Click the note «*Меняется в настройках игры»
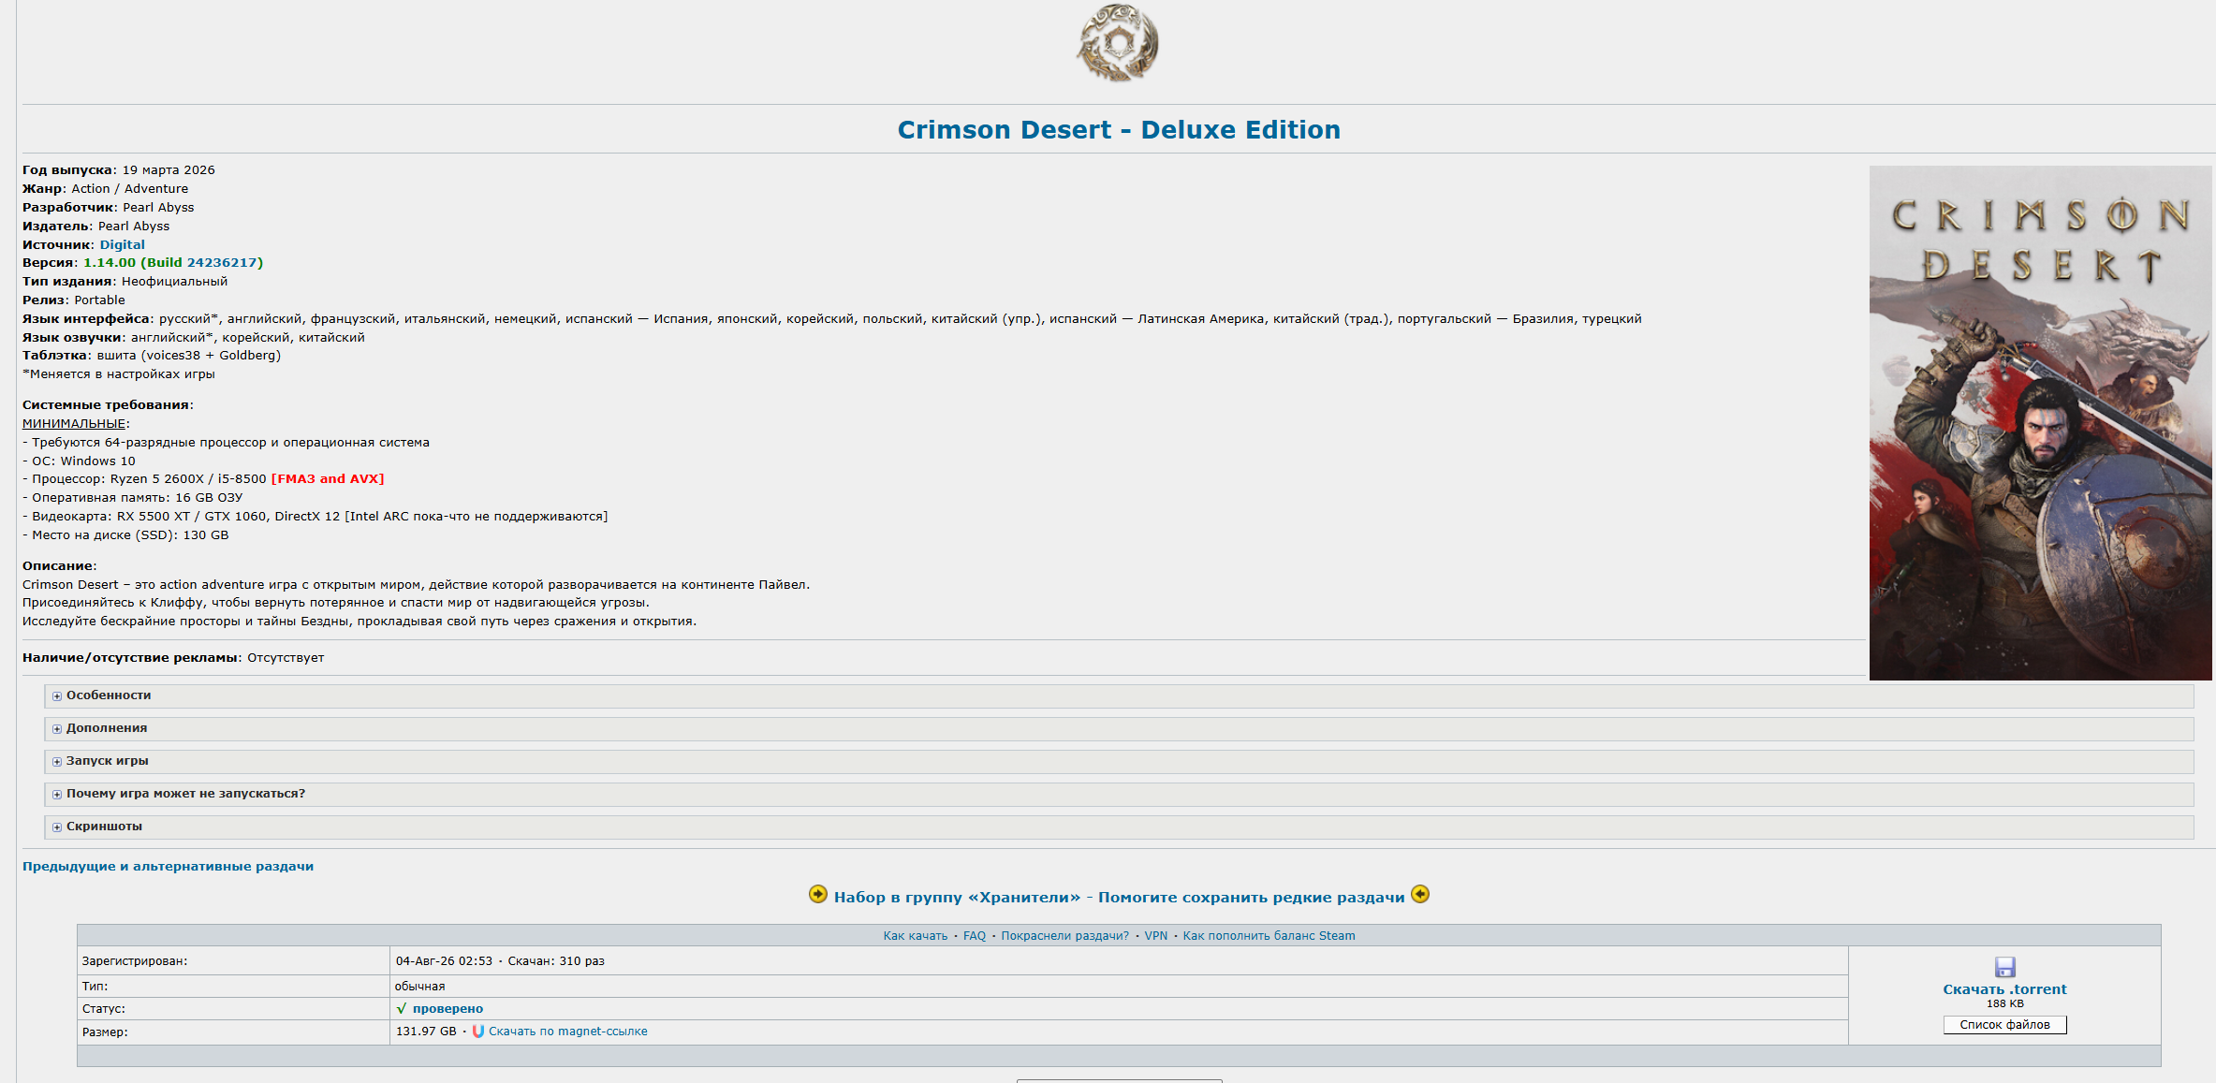 (119, 374)
